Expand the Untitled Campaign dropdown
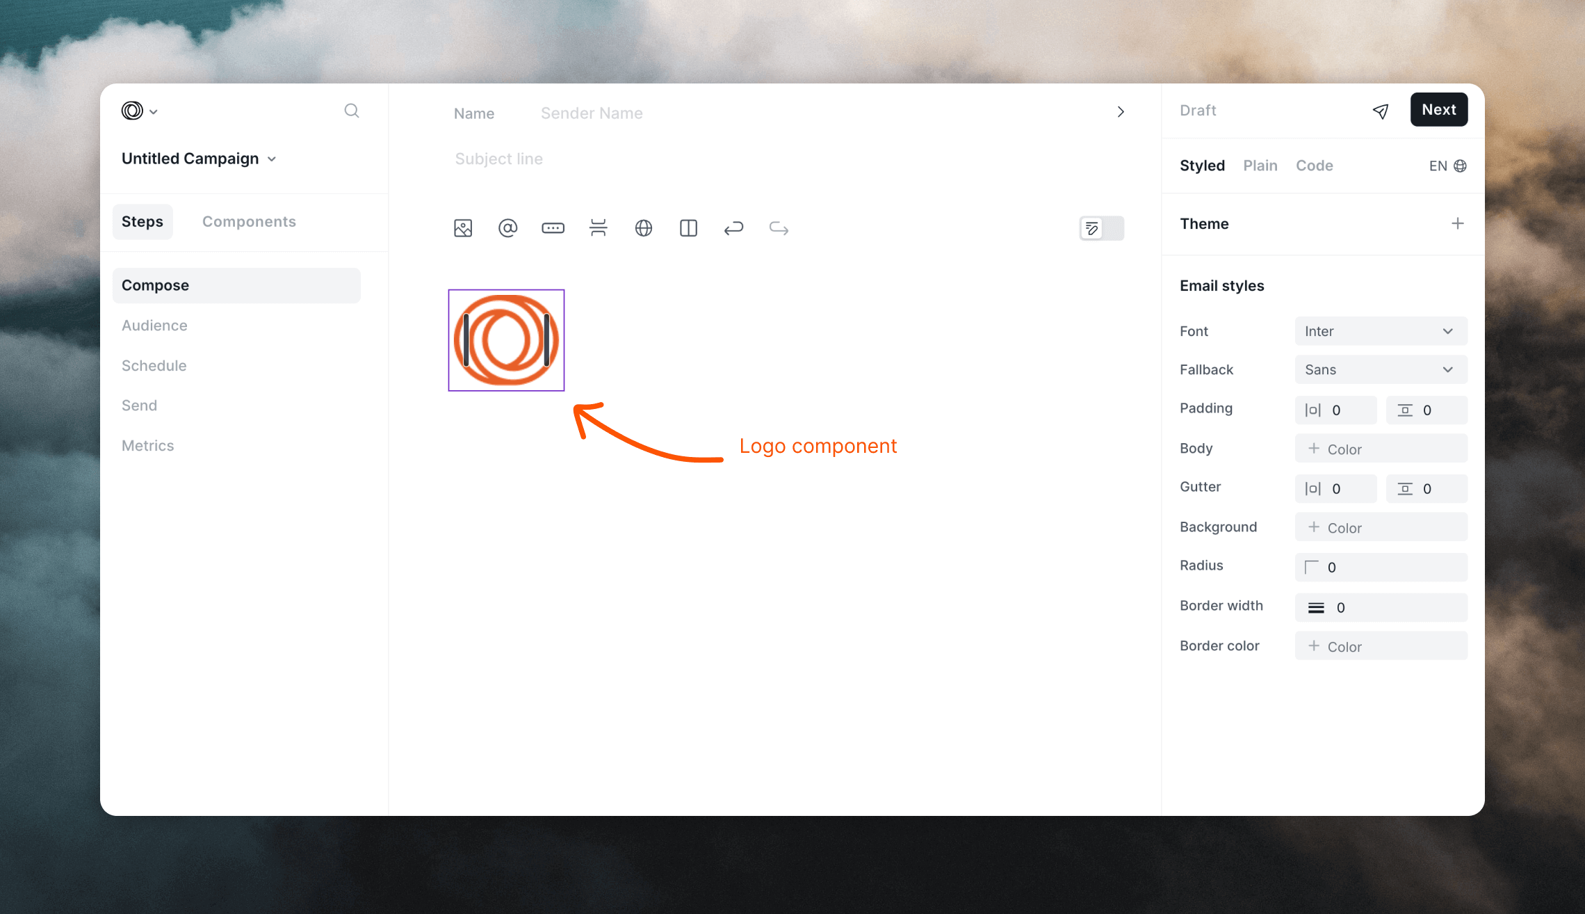This screenshot has height=914, width=1585. (271, 159)
